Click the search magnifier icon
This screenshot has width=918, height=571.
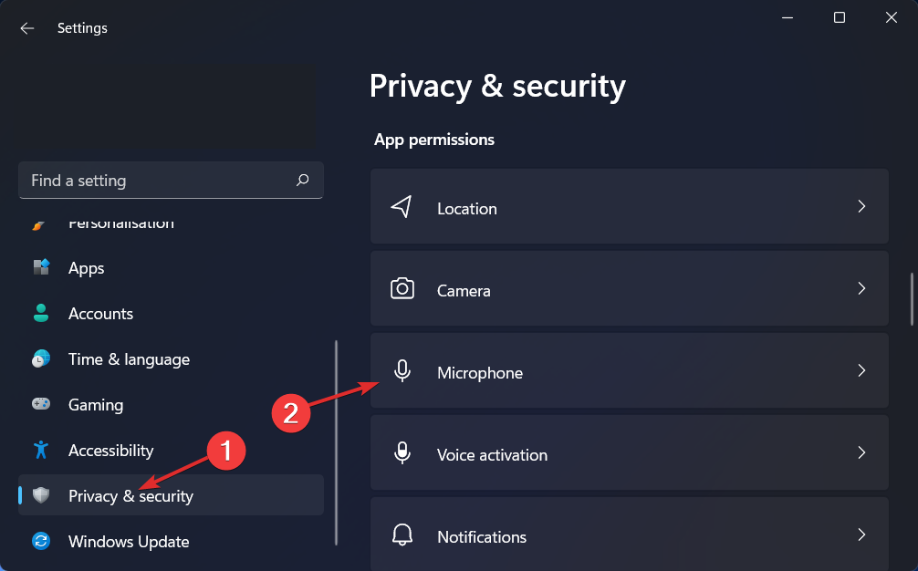click(303, 181)
